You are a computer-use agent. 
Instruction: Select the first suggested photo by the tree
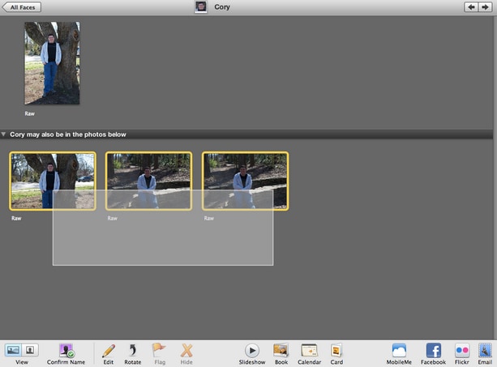(53, 181)
